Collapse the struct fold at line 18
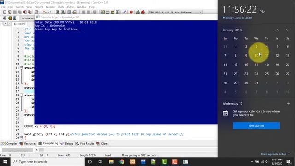 [x=22, y=95]
